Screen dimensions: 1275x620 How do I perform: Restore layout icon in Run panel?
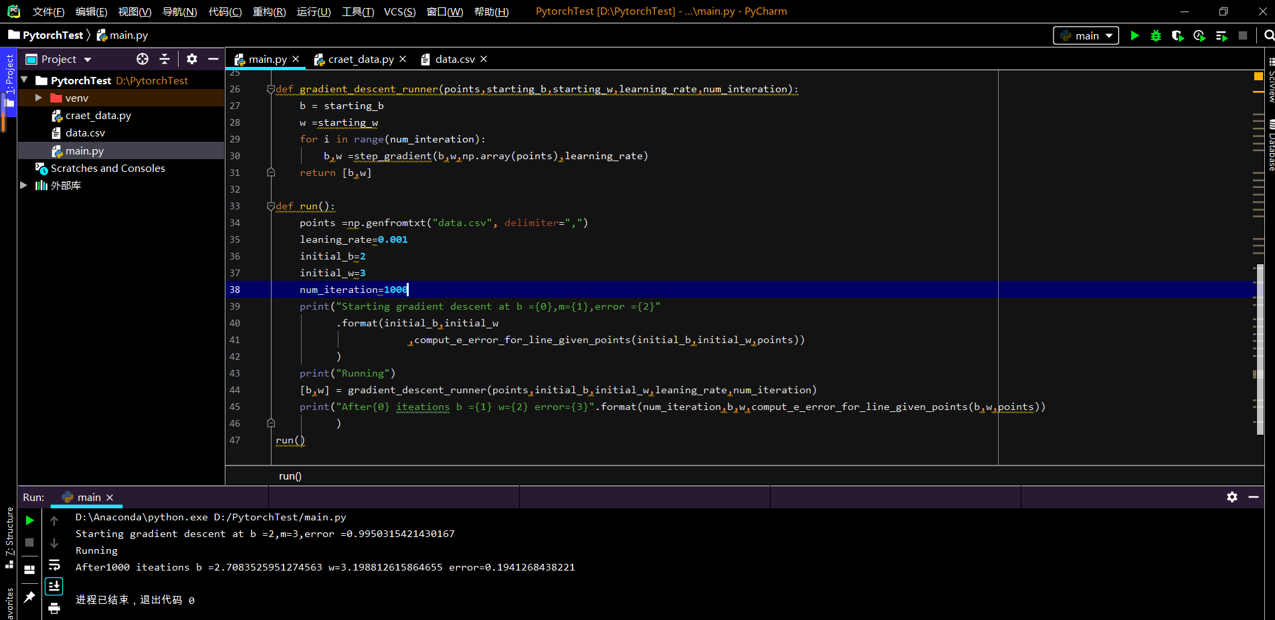(x=29, y=570)
